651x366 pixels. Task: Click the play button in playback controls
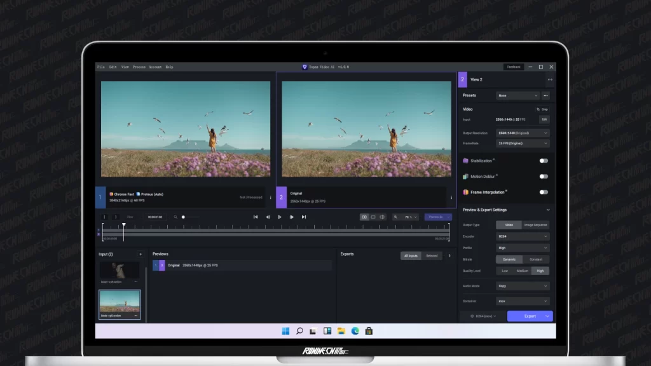(280, 217)
